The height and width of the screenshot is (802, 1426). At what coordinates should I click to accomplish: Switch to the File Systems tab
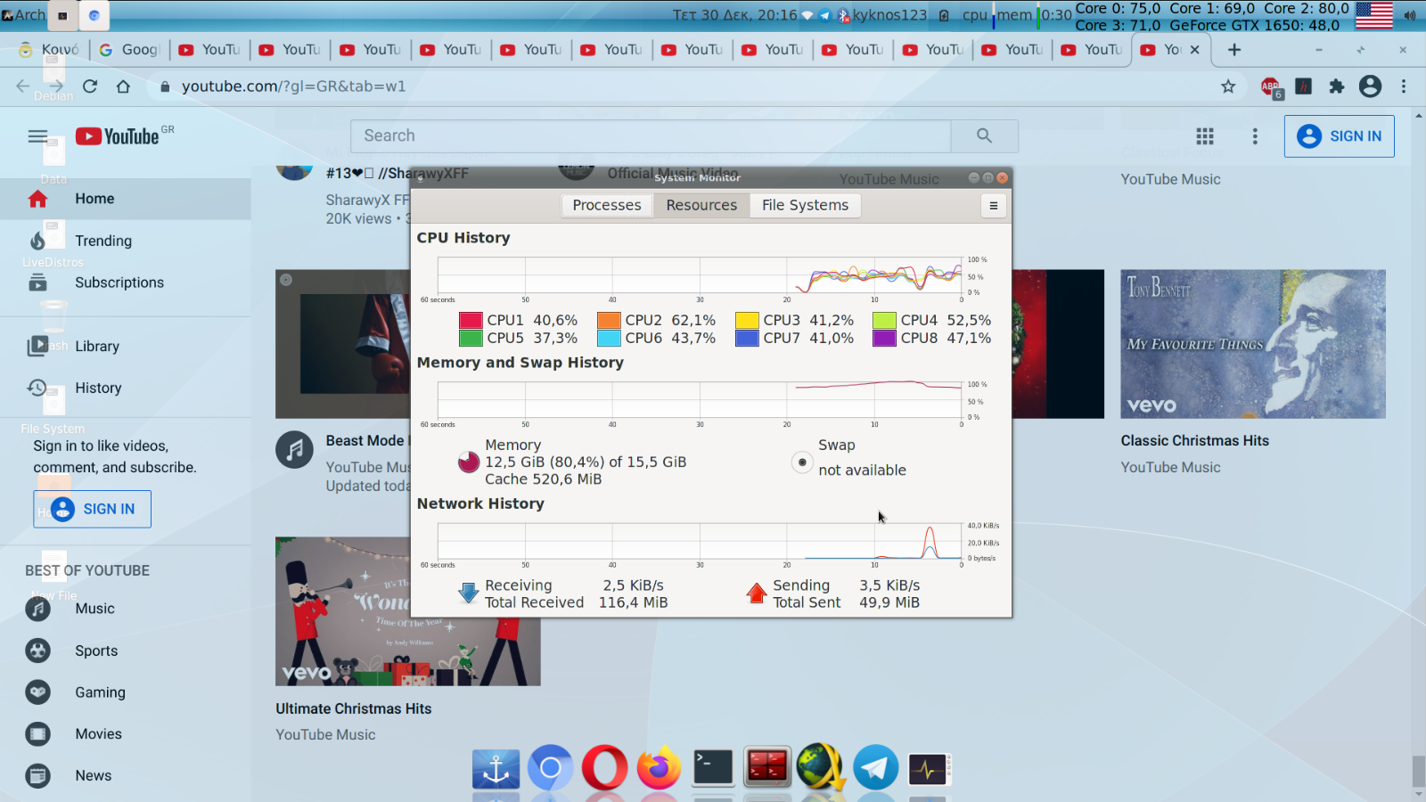[x=805, y=205]
